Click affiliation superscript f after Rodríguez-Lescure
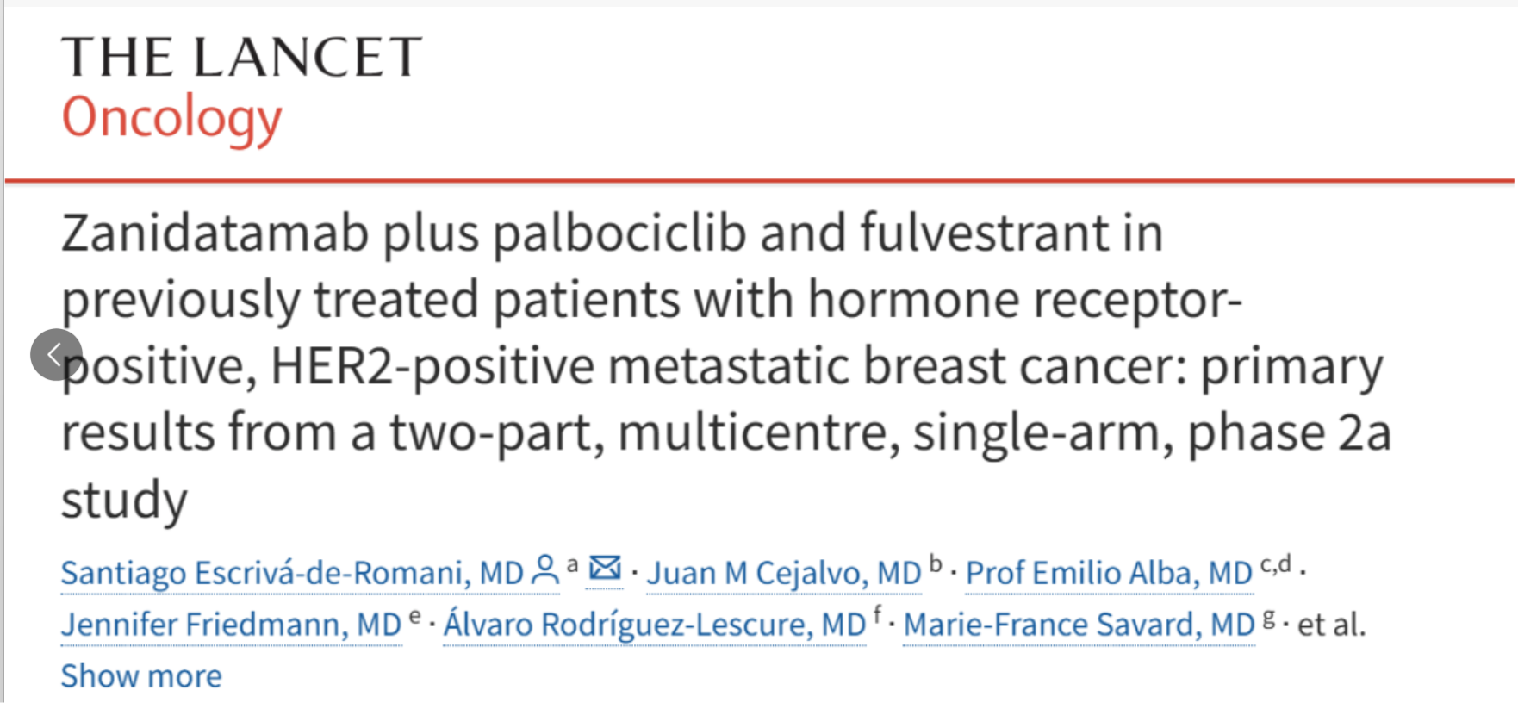The image size is (1518, 703). click(x=878, y=616)
